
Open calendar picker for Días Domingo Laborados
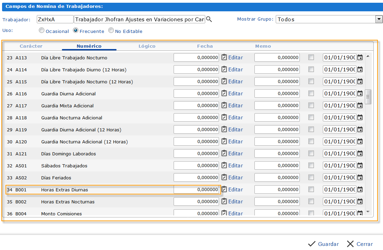pyautogui.click(x=360, y=154)
